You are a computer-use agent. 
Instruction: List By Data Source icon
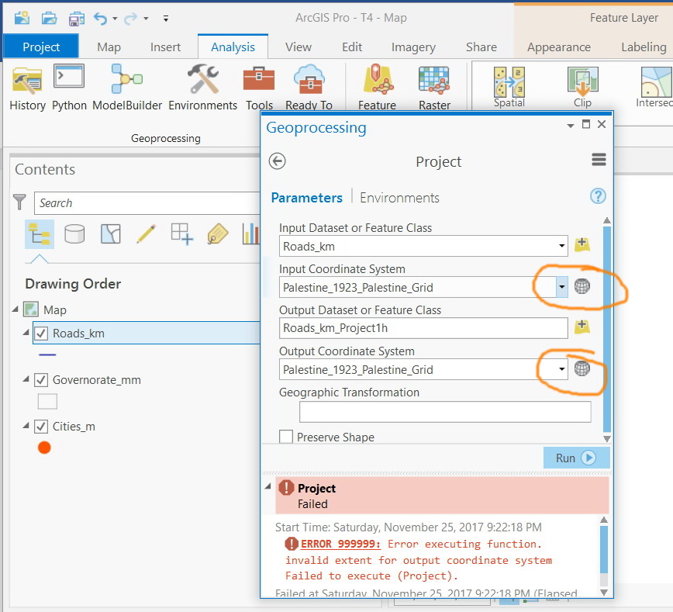(x=74, y=234)
